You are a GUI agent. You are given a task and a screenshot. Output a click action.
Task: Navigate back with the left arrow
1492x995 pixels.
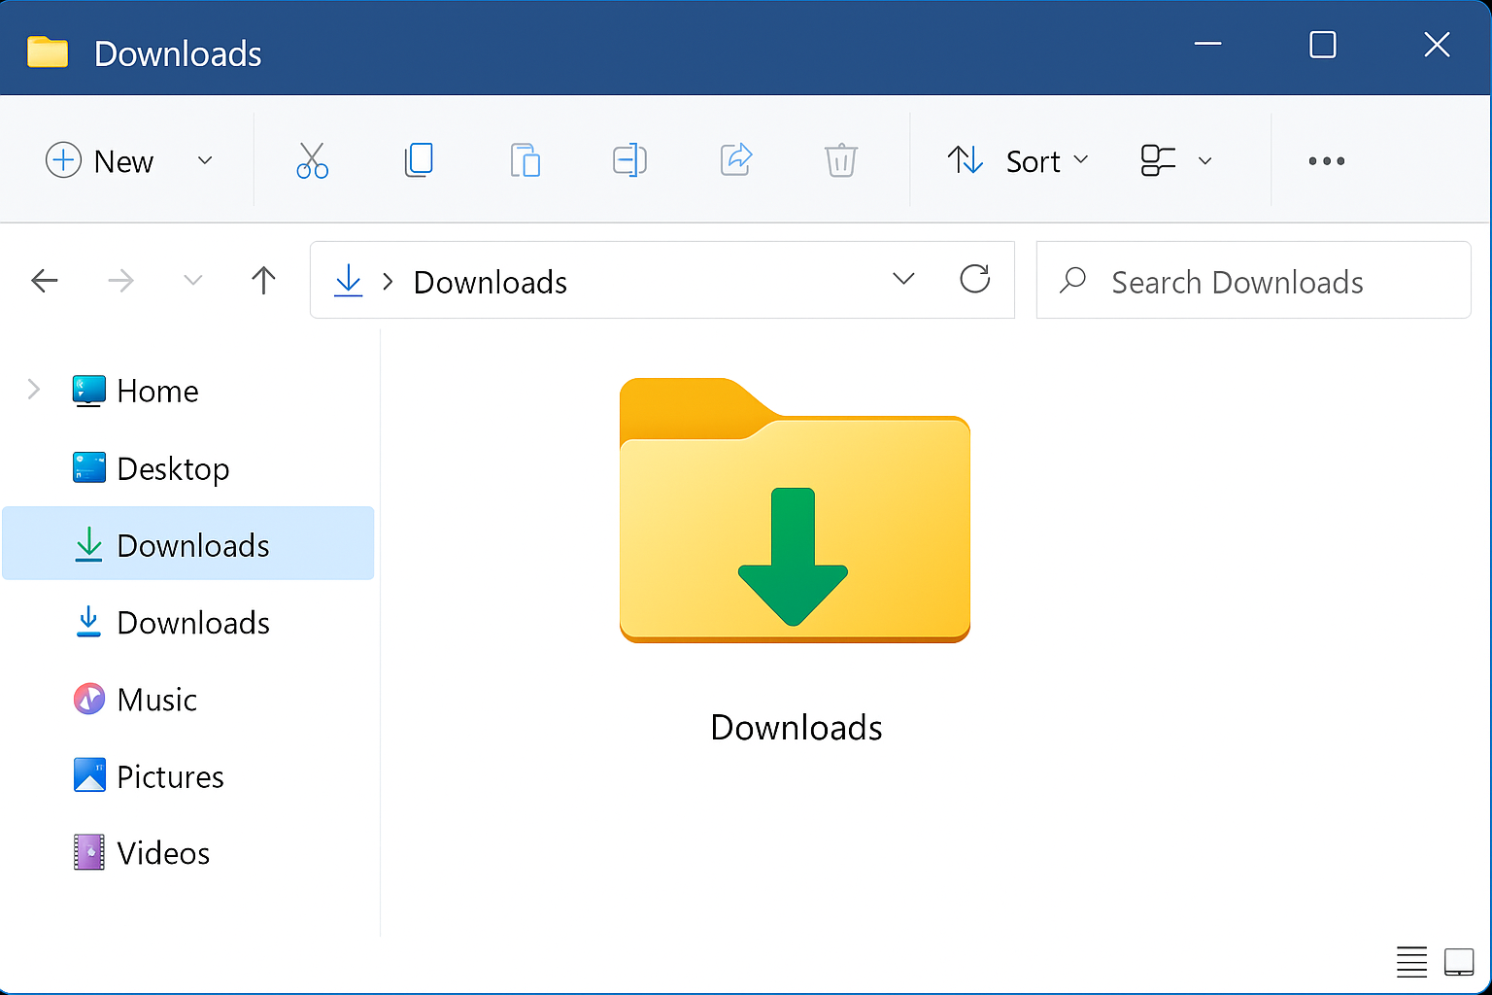point(45,281)
